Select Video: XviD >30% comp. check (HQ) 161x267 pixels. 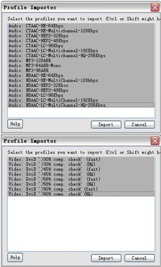click(x=80, y=164)
